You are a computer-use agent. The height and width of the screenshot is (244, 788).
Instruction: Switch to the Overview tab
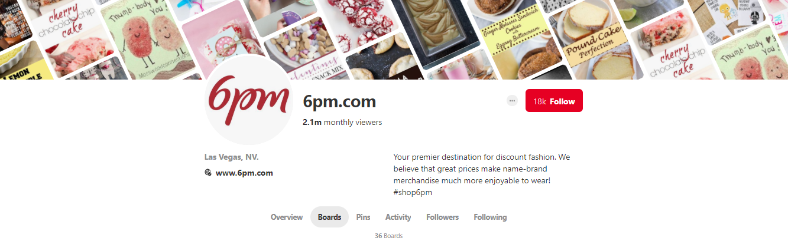coord(287,217)
